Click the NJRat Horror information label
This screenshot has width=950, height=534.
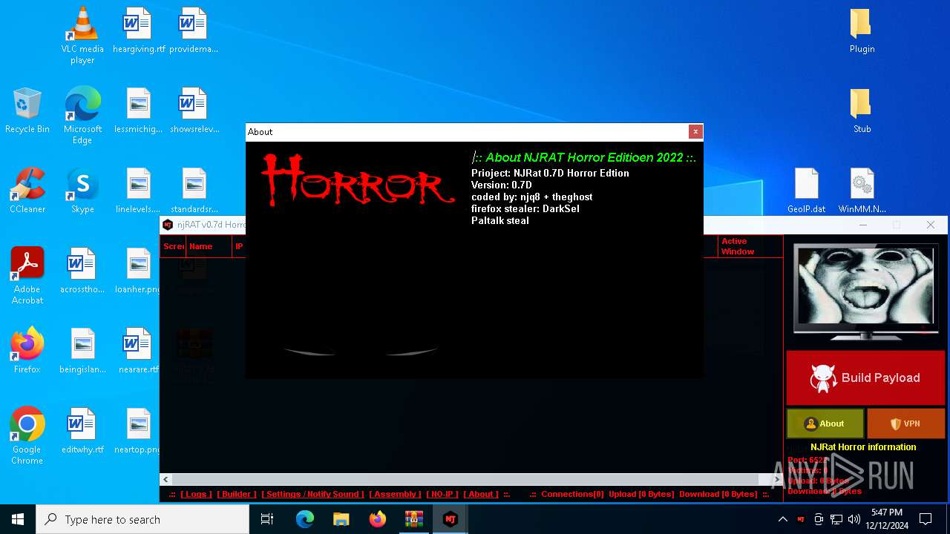[863, 447]
